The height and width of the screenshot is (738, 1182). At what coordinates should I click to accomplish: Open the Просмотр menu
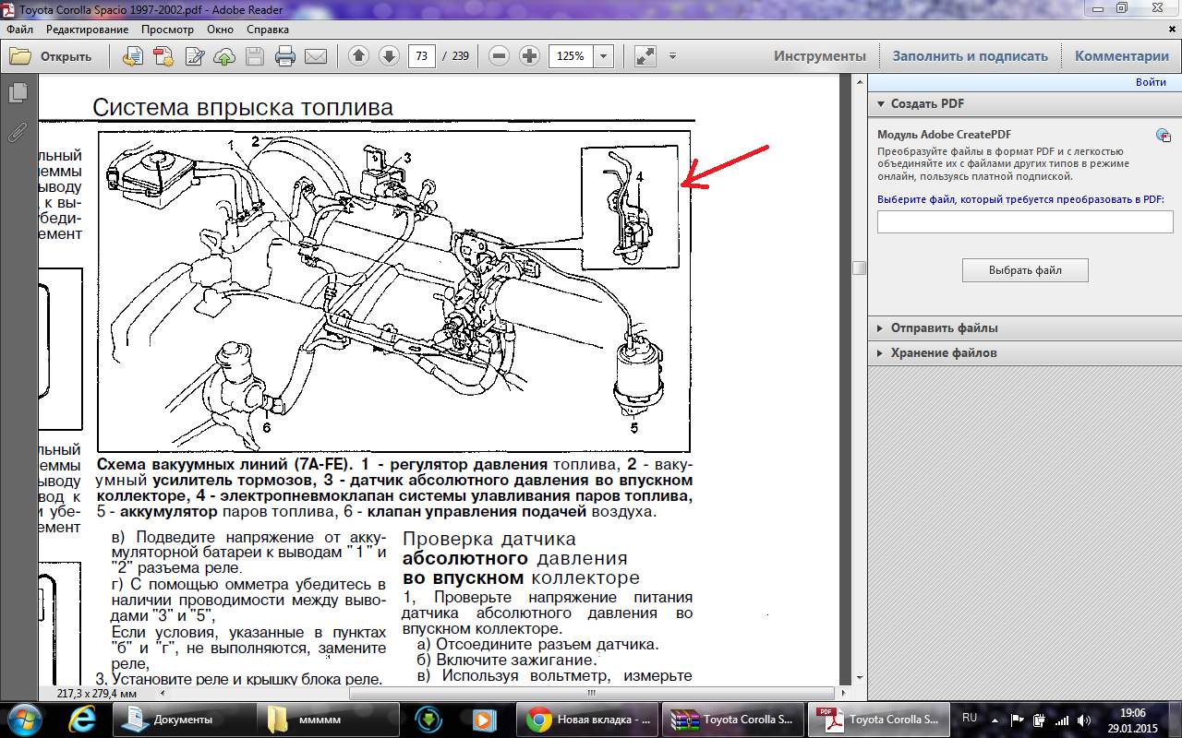coord(167,29)
